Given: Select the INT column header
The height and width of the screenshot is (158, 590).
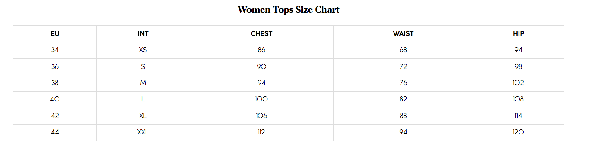Looking at the screenshot, I should pyautogui.click(x=143, y=34).
